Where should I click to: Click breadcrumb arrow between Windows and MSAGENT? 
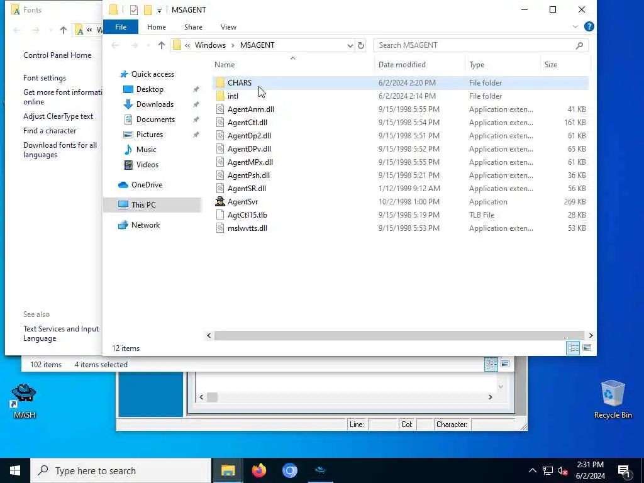tap(233, 45)
